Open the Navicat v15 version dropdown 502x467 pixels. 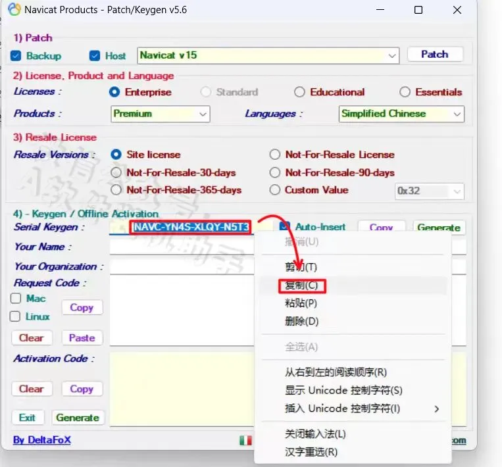pyautogui.click(x=268, y=56)
